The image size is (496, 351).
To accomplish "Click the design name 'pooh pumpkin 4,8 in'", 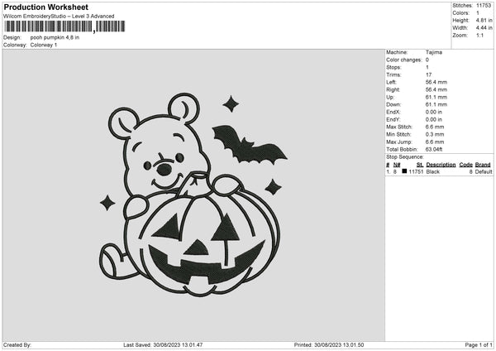I will (55, 37).
